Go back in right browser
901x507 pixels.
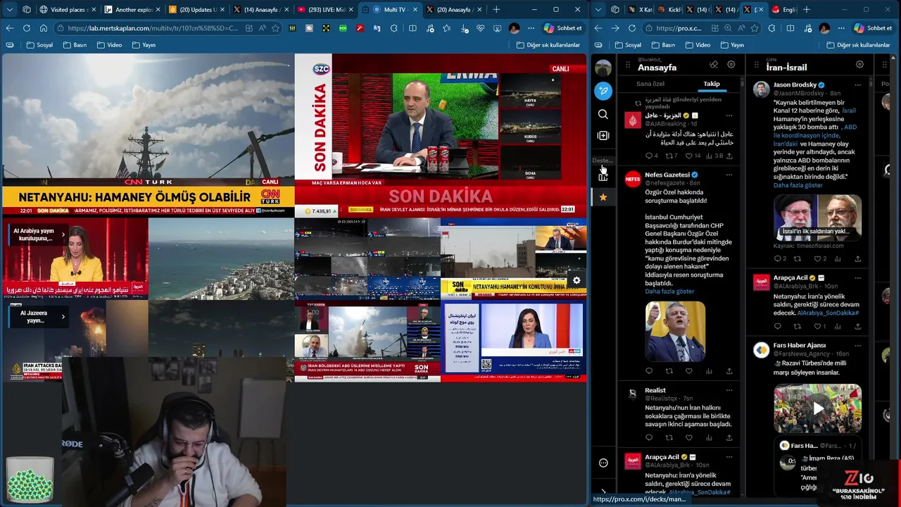pyautogui.click(x=598, y=28)
